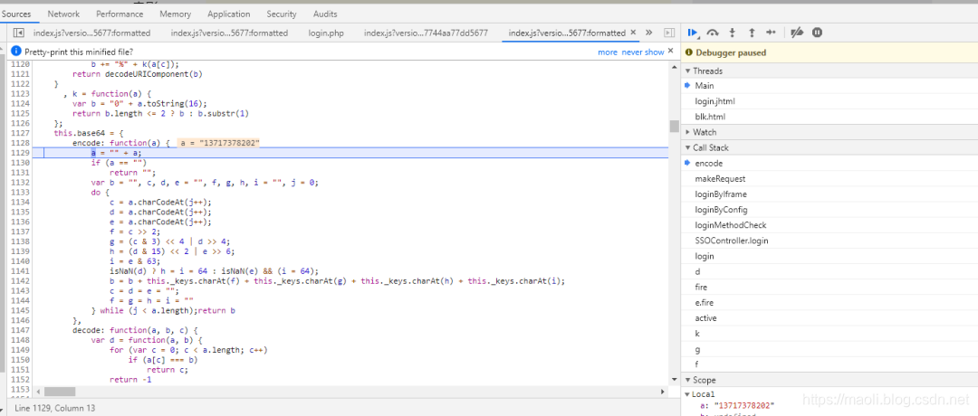
Task: Show the file navigator panel icon
Action: pyautogui.click(x=19, y=33)
